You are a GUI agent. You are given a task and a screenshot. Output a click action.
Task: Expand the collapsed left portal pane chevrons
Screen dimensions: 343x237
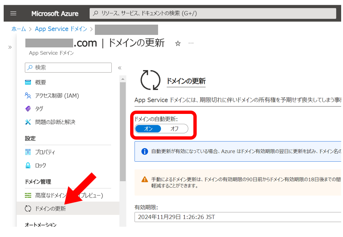[10, 47]
